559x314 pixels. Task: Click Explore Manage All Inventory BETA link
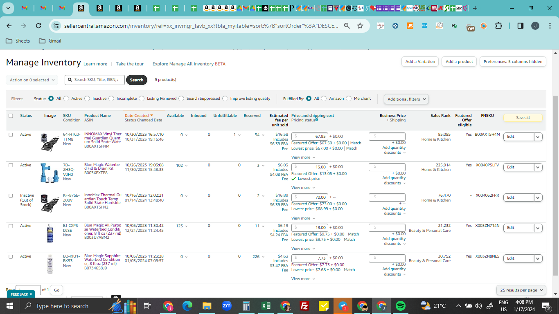tap(189, 64)
